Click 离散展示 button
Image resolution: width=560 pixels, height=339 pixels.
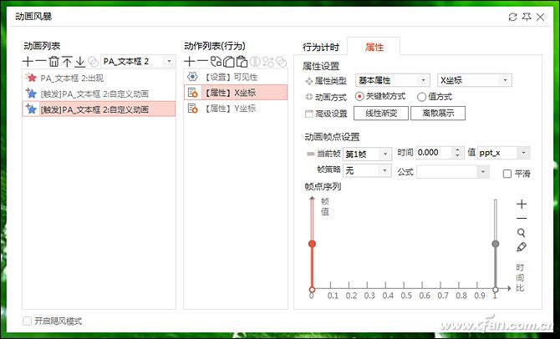[438, 114]
